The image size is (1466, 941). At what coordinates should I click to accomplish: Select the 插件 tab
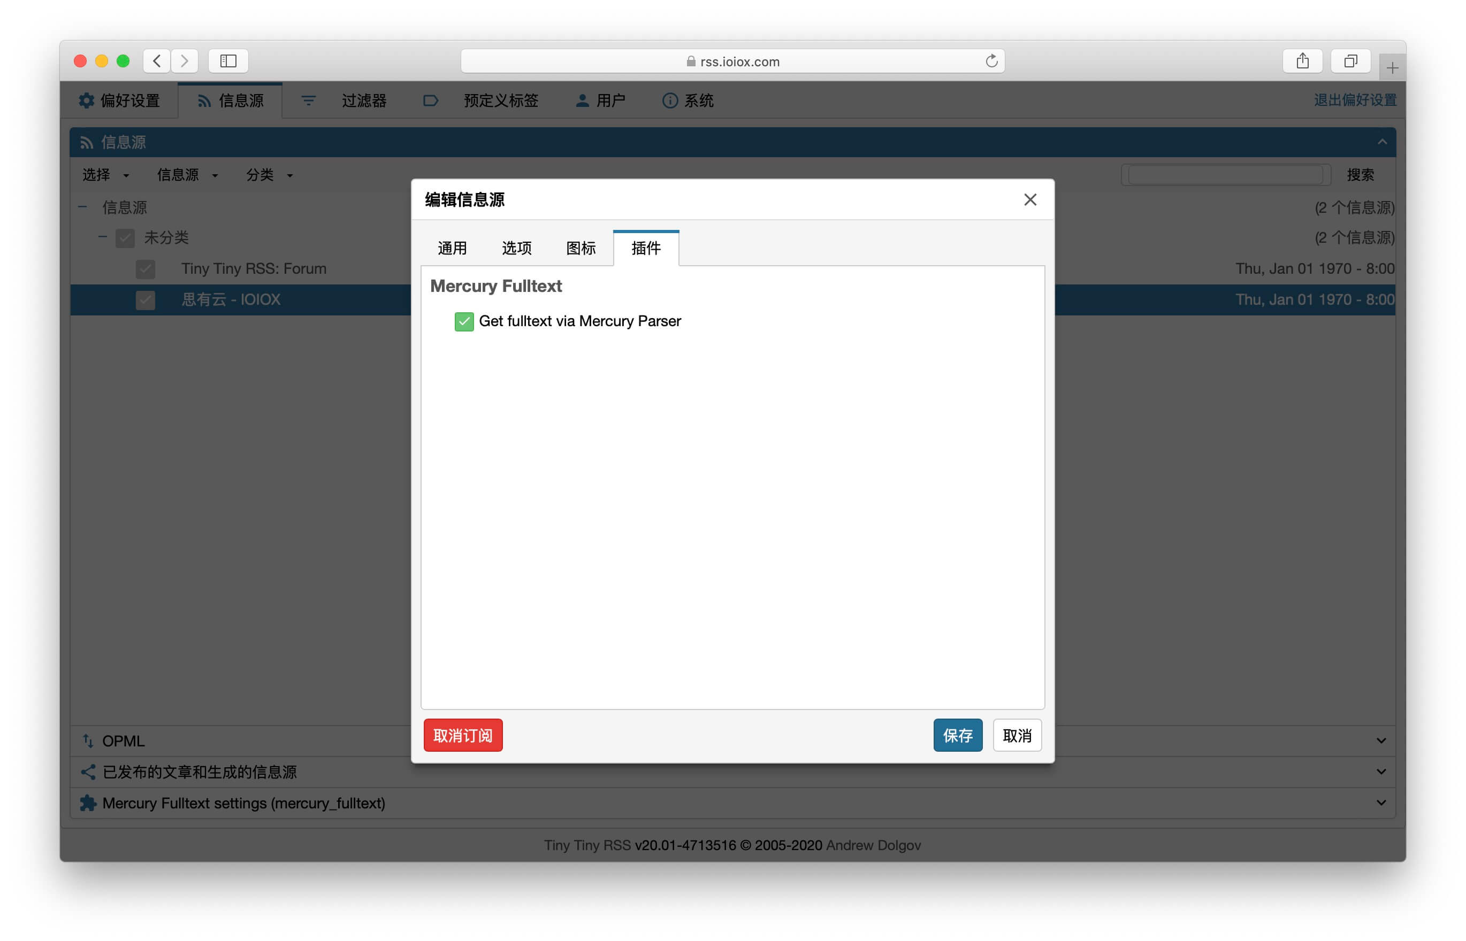[646, 248]
